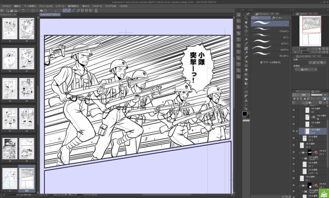Select the Ruler tool
329x198 pixels.
[246, 96]
